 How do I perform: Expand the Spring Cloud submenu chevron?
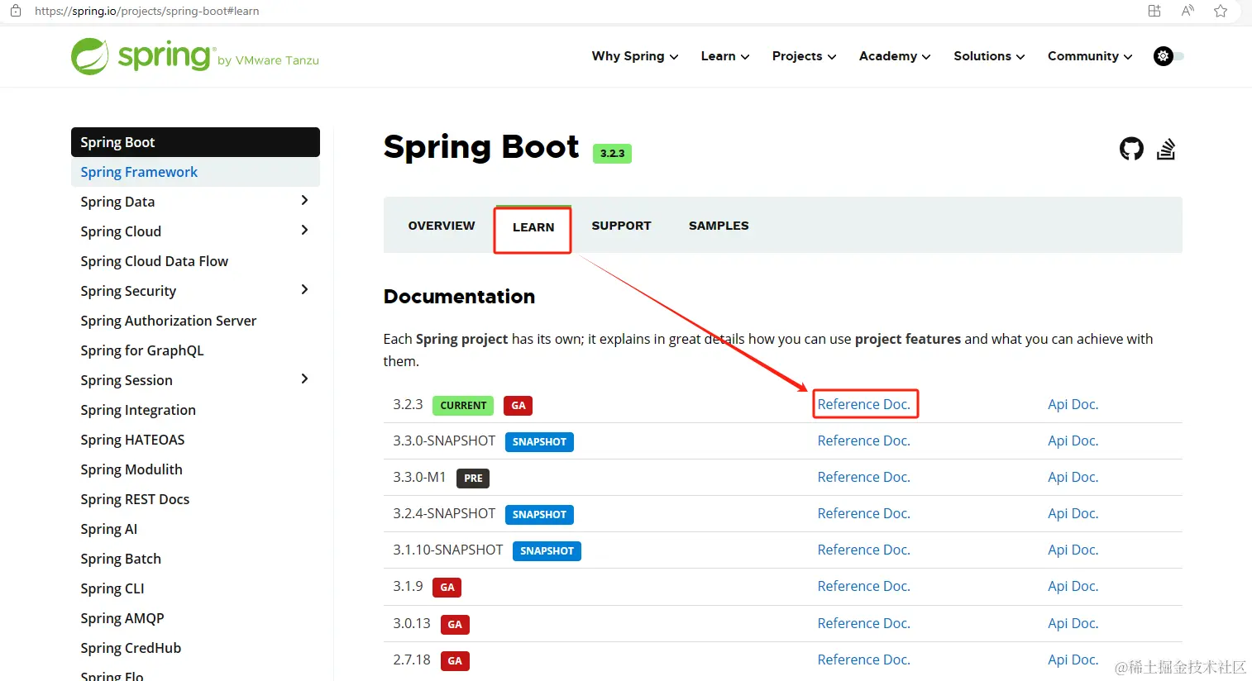tap(304, 231)
